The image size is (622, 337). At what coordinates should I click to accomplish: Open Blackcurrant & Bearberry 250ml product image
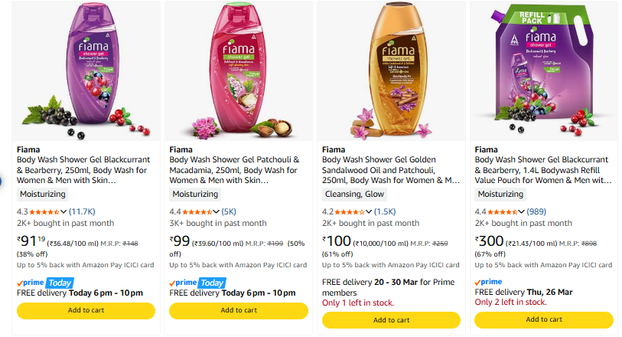[x=85, y=70]
